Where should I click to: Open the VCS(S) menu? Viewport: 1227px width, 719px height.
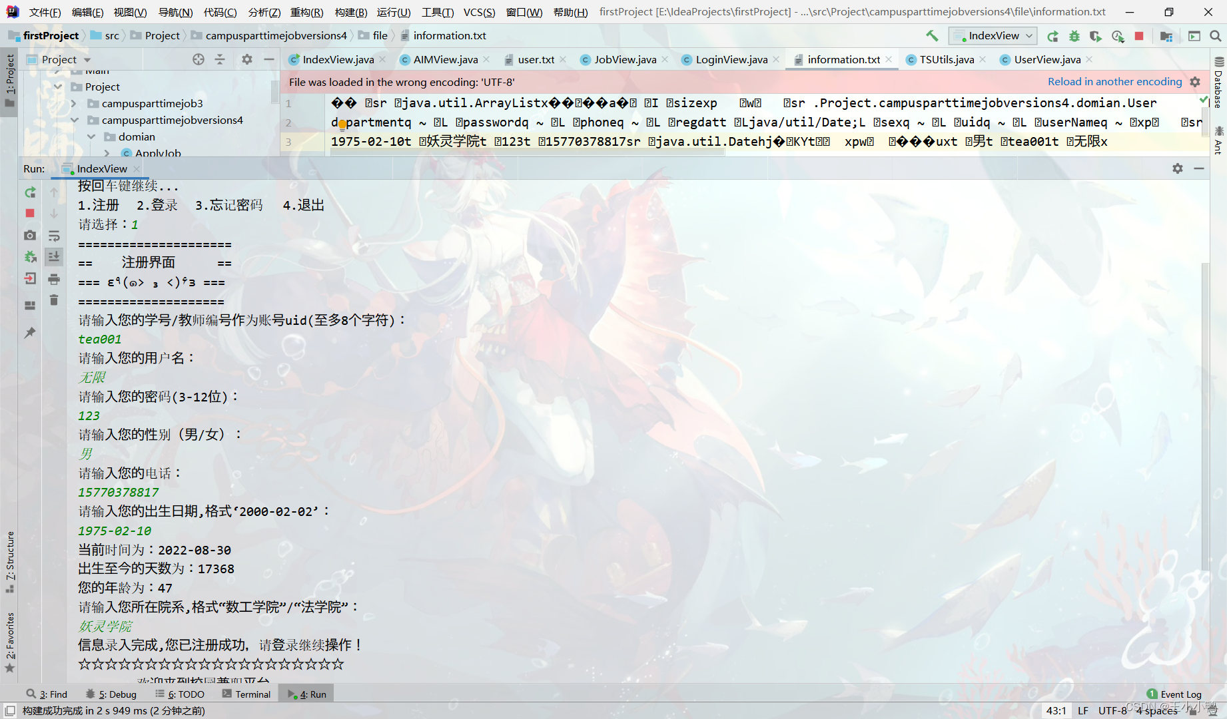coord(479,12)
